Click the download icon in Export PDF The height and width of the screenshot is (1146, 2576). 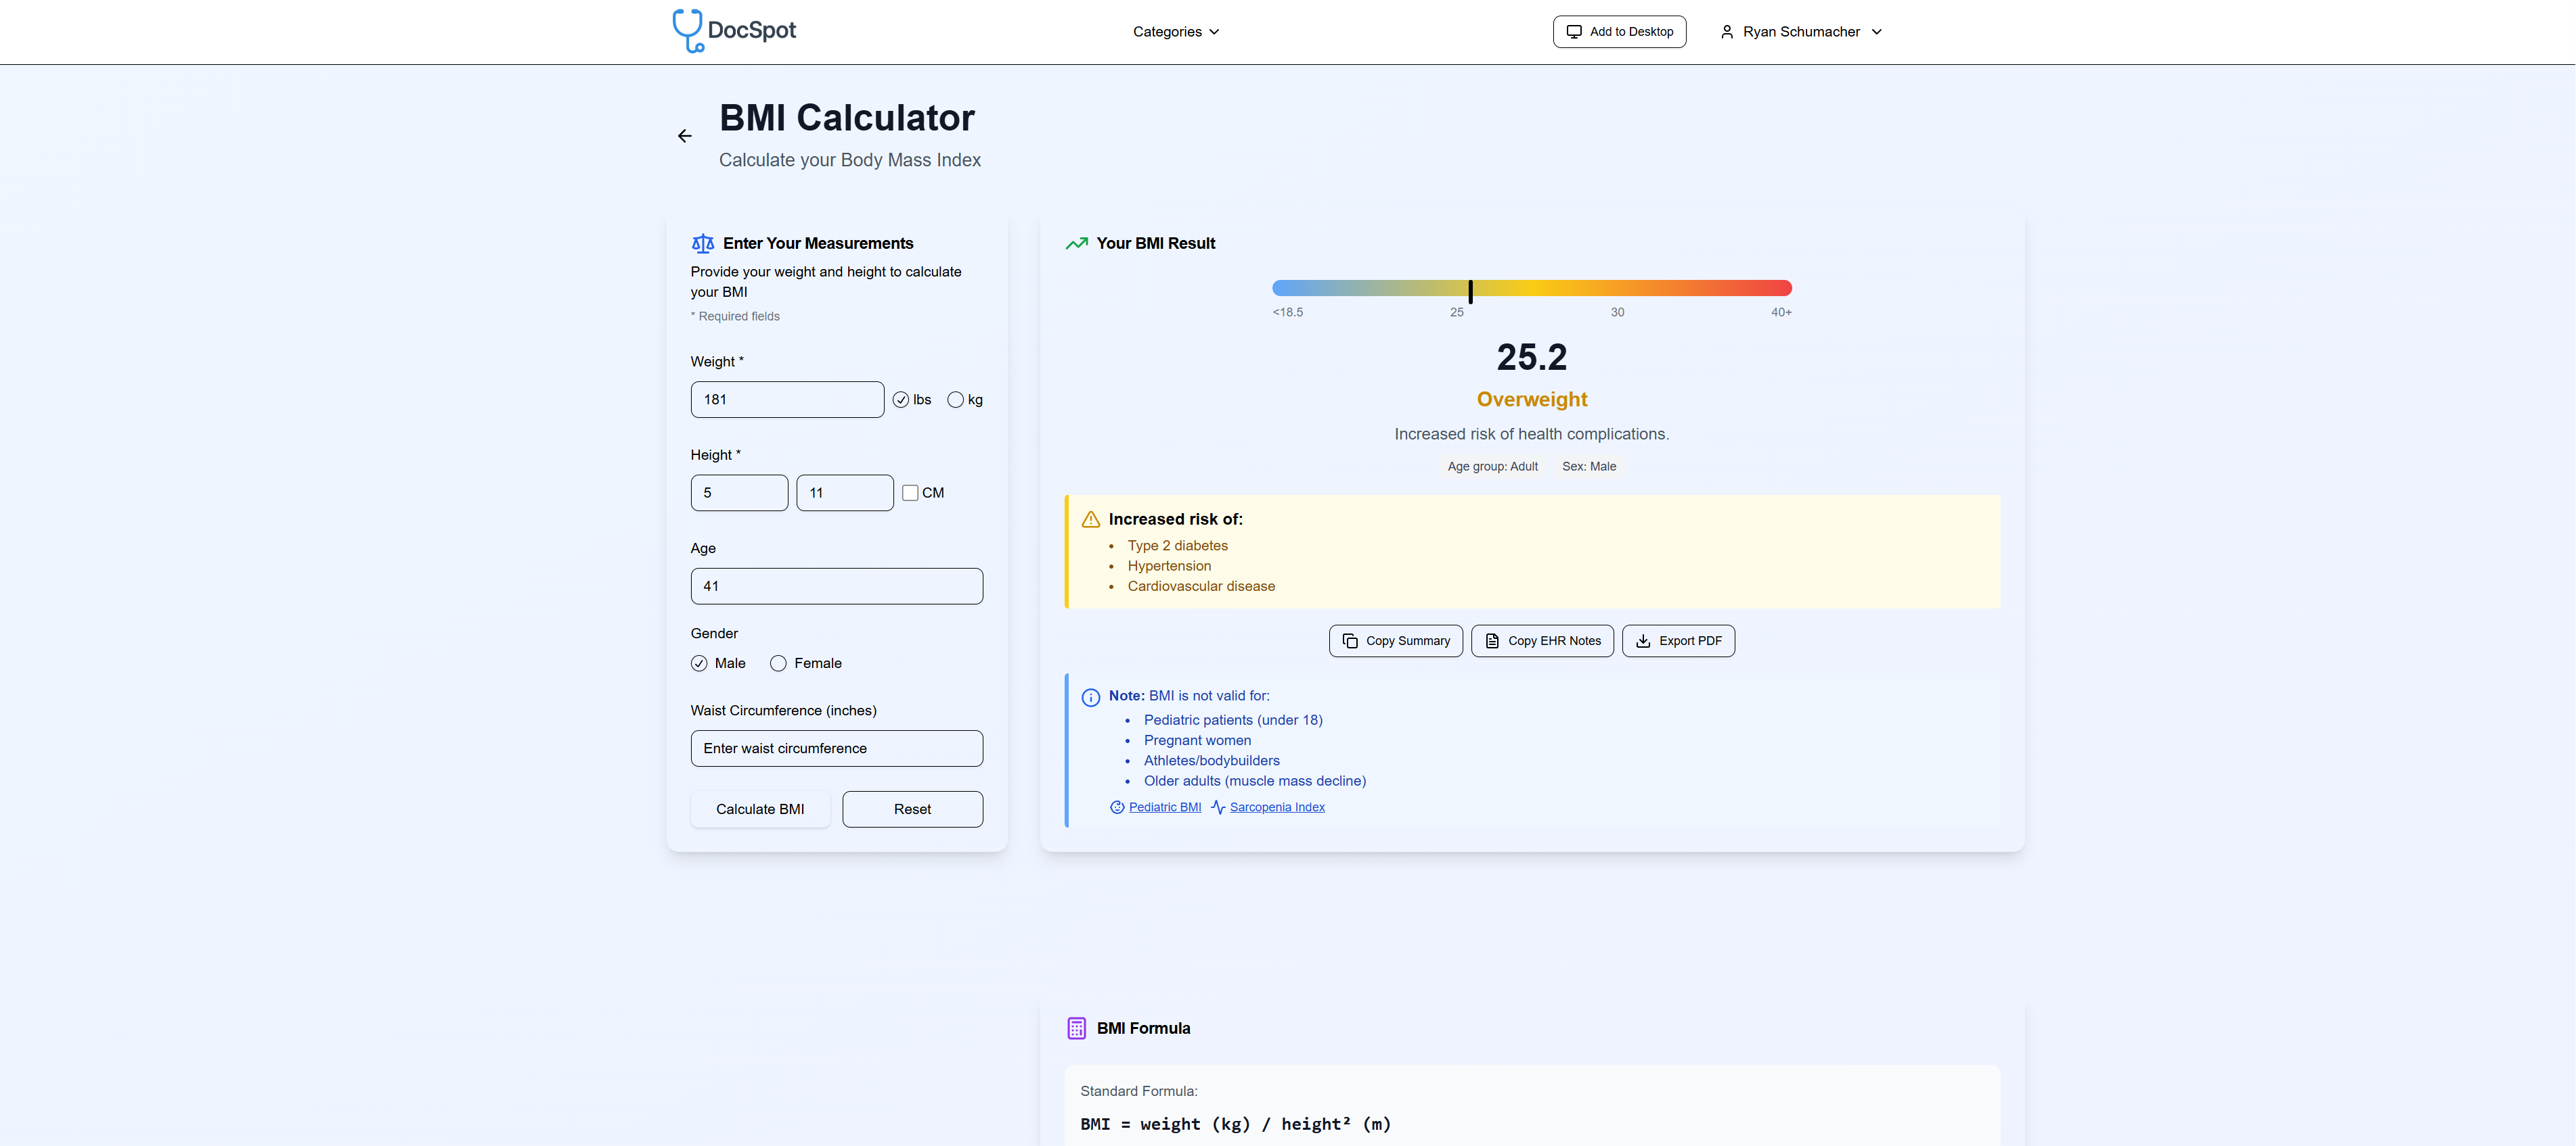(1643, 642)
